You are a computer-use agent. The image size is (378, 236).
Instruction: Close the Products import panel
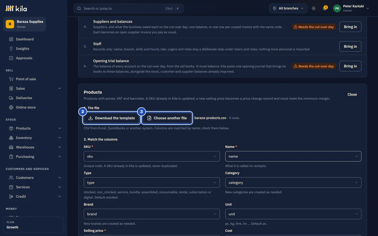tap(352, 94)
